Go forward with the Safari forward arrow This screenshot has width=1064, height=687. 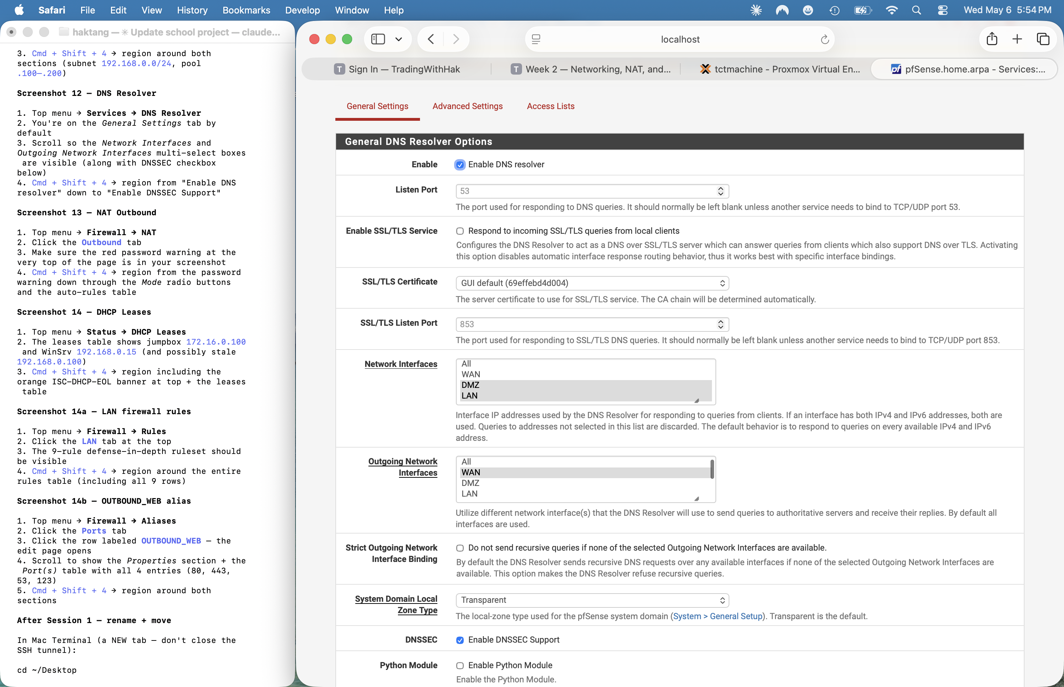[x=456, y=39]
